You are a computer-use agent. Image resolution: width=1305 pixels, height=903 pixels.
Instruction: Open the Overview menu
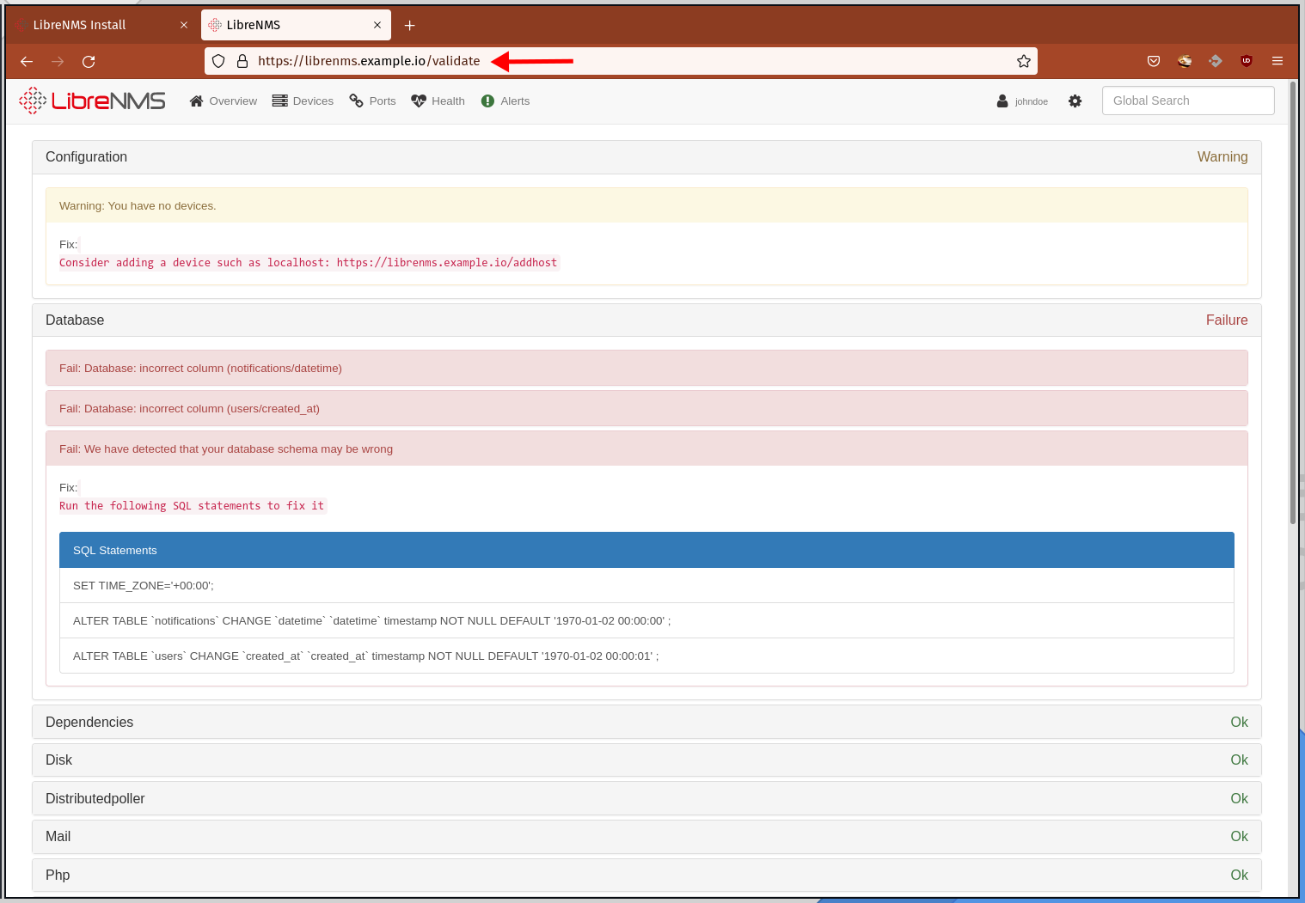[224, 101]
